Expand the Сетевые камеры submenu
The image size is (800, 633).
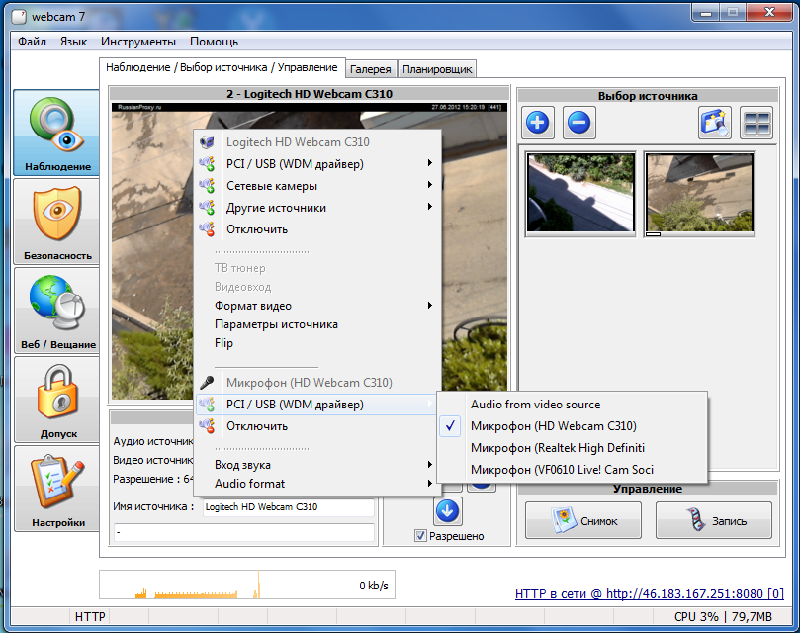pos(317,186)
